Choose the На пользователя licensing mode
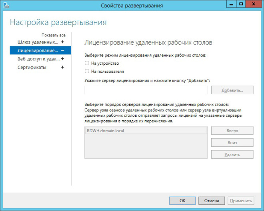This screenshot has width=264, height=211. click(87, 71)
